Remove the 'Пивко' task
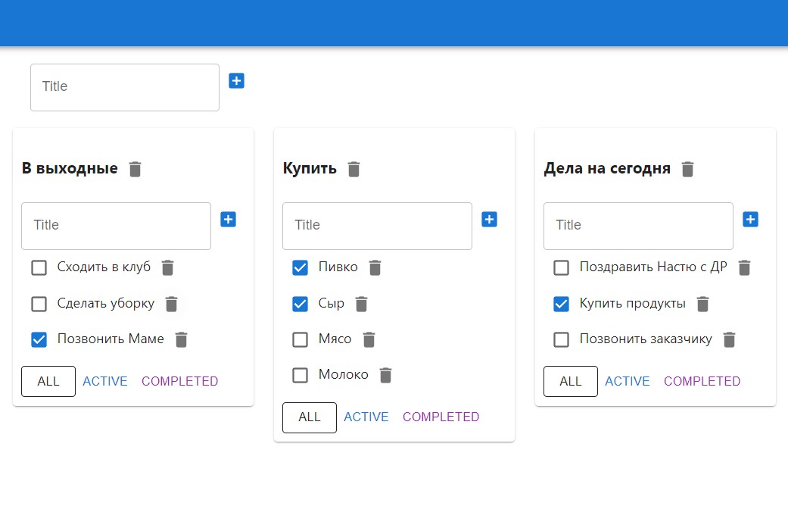Image resolution: width=788 pixels, height=528 pixels. [375, 267]
